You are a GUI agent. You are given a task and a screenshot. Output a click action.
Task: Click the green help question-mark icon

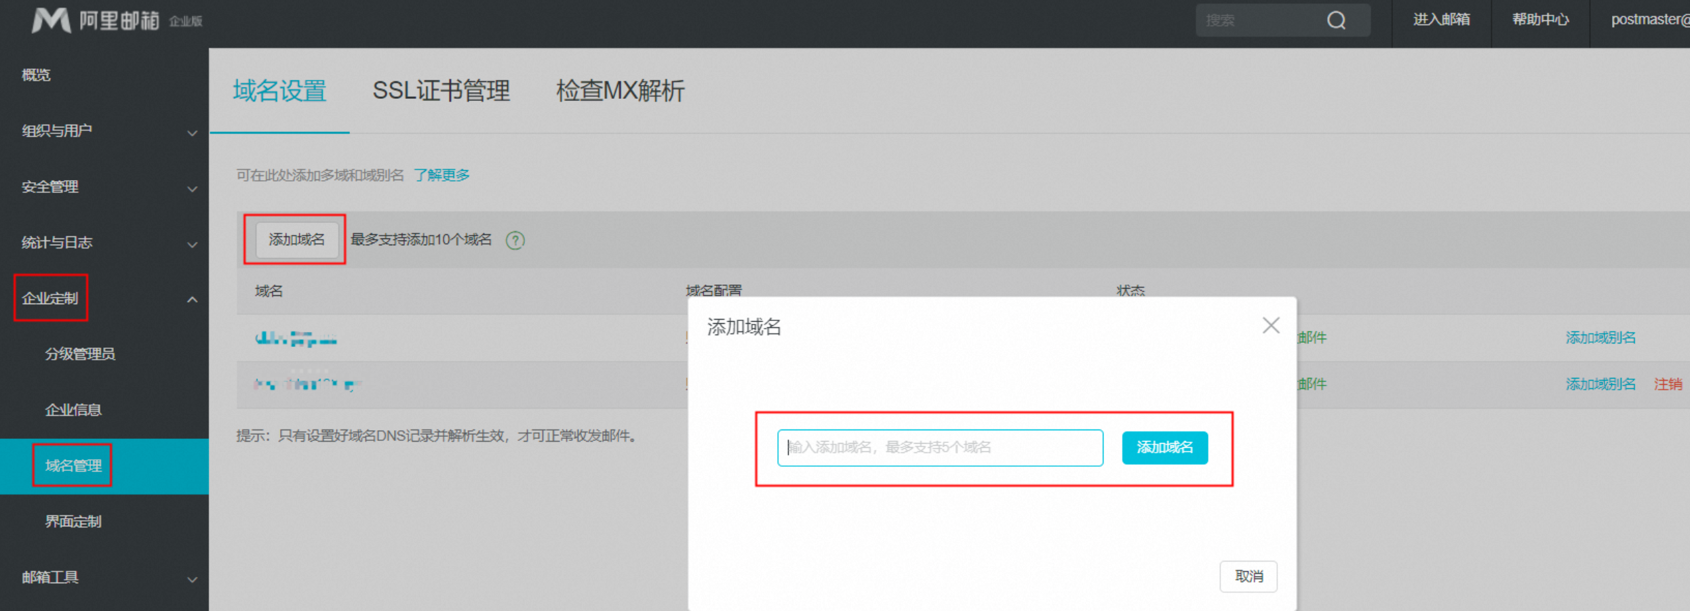point(515,240)
